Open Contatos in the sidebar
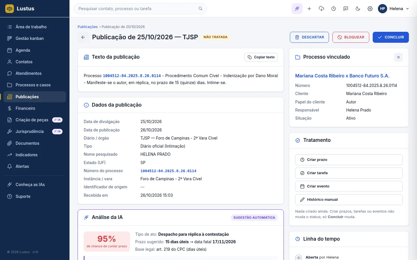This screenshot has width=417, height=260. click(x=35, y=62)
